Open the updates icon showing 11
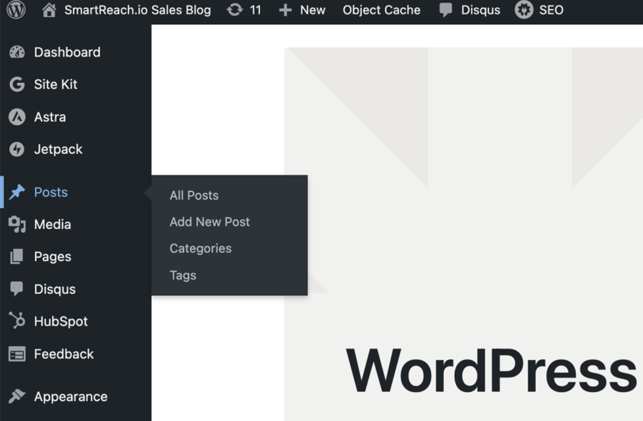The height and width of the screenshot is (421, 643). 234,10
